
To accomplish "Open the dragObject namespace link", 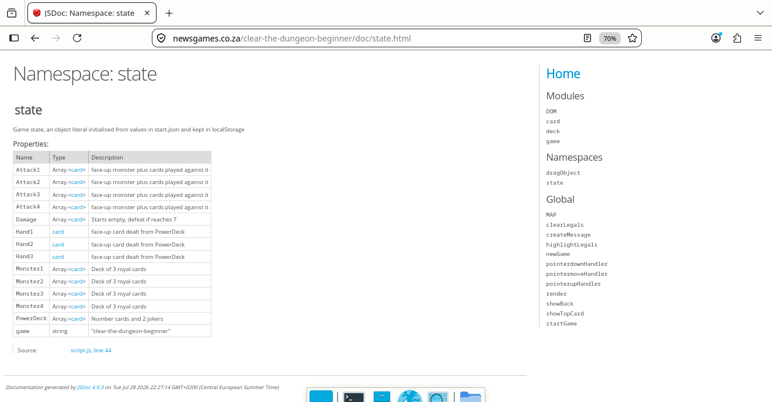I will [563, 173].
